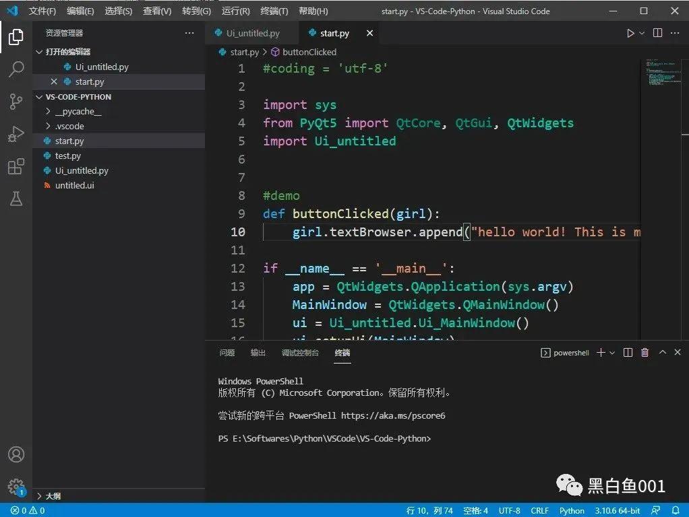The height and width of the screenshot is (517, 689).
Task: Run start.py with the play button
Action: [x=630, y=32]
